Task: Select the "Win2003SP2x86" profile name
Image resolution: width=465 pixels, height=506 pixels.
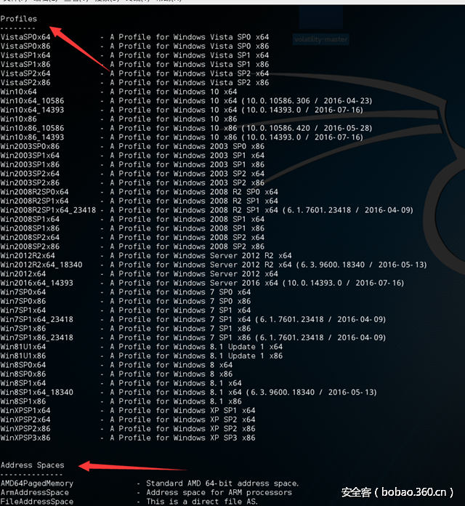Action: 30,182
